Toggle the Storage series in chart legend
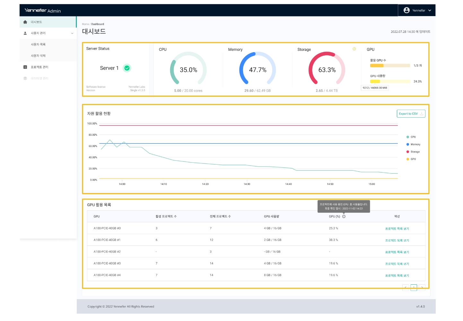The height and width of the screenshot is (321, 463). tap(413, 152)
